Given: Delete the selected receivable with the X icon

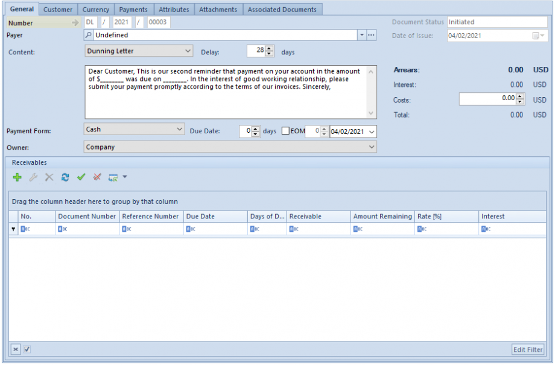Looking at the screenshot, I should coord(49,177).
